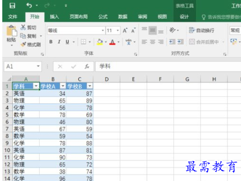Click cell B11 with value 90
Image resolution: width=241 pixels, height=181 pixels.
53,157
